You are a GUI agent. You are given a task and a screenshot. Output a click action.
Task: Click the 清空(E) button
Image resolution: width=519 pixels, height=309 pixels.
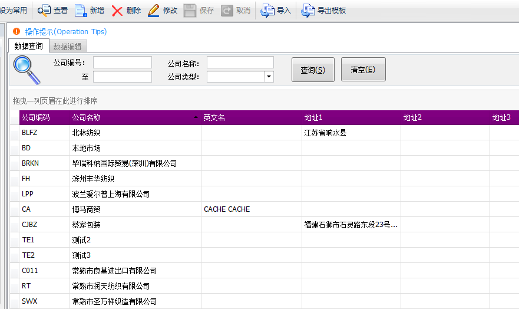coord(363,69)
